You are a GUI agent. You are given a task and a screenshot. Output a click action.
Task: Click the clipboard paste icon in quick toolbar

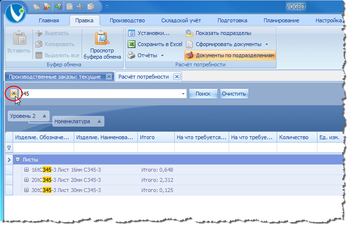pos(70,6)
